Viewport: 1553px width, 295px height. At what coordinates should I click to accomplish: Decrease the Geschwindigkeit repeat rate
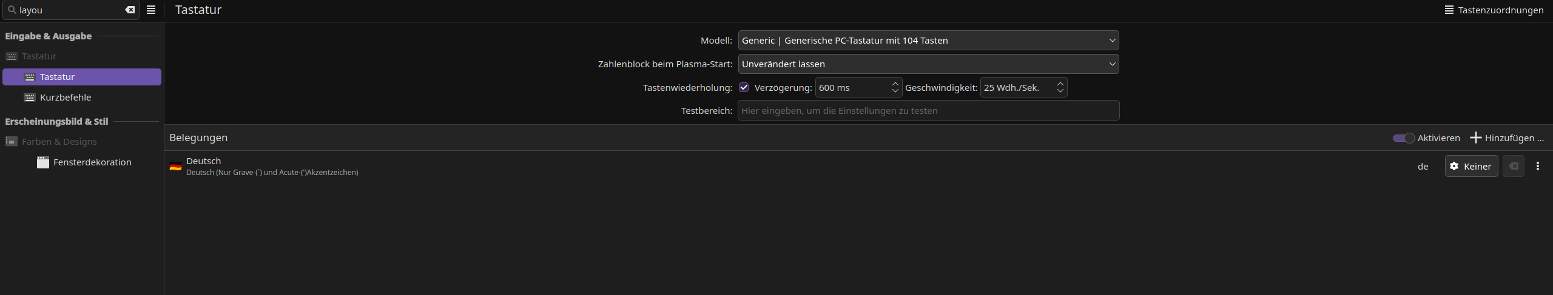click(x=1060, y=91)
